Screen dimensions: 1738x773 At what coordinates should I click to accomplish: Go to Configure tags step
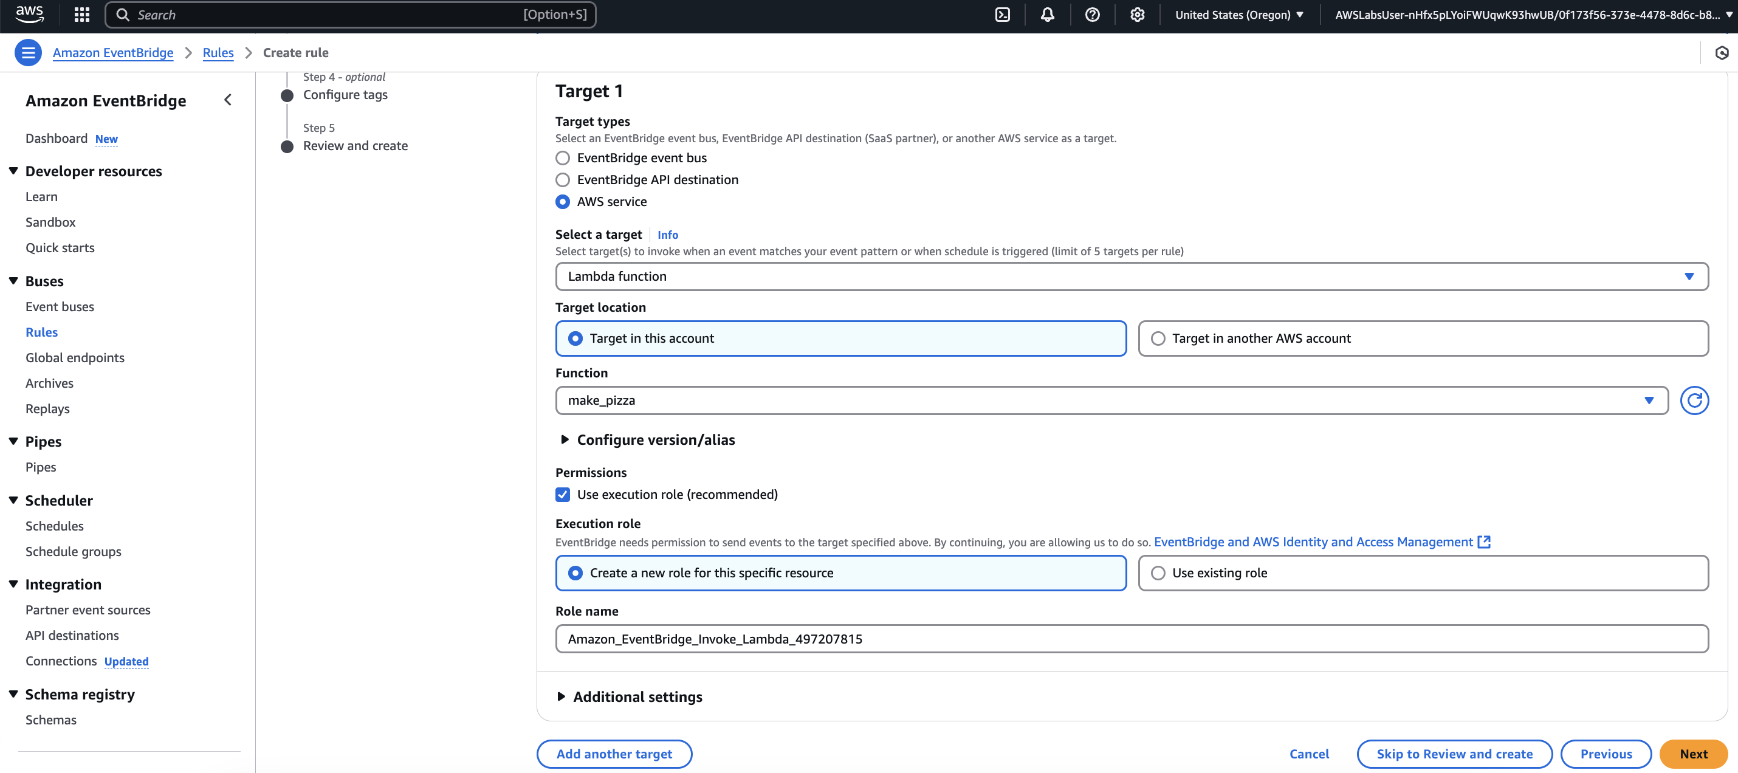(345, 94)
